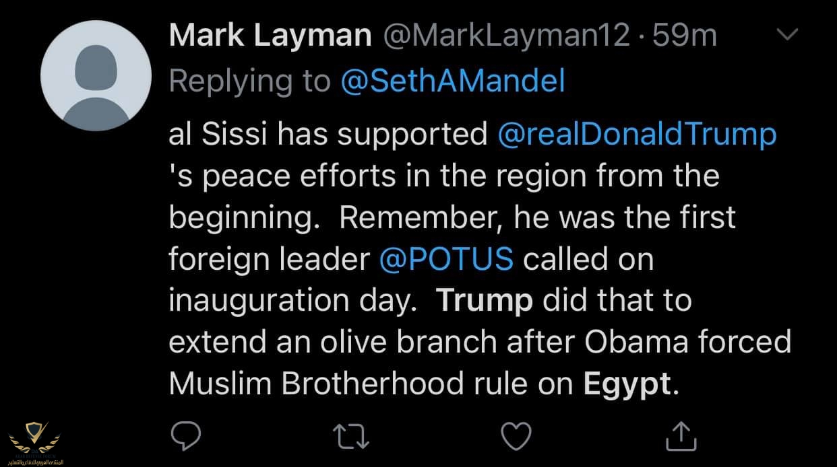The width and height of the screenshot is (837, 467).
Task: Like the tweet with the heart icon
Action: click(x=517, y=436)
